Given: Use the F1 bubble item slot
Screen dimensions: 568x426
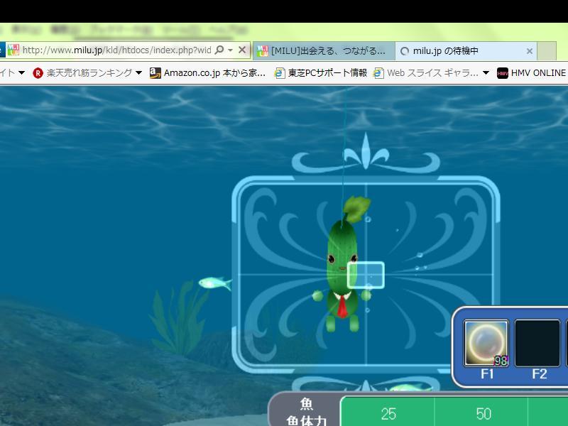Looking at the screenshot, I should pyautogui.click(x=486, y=343).
